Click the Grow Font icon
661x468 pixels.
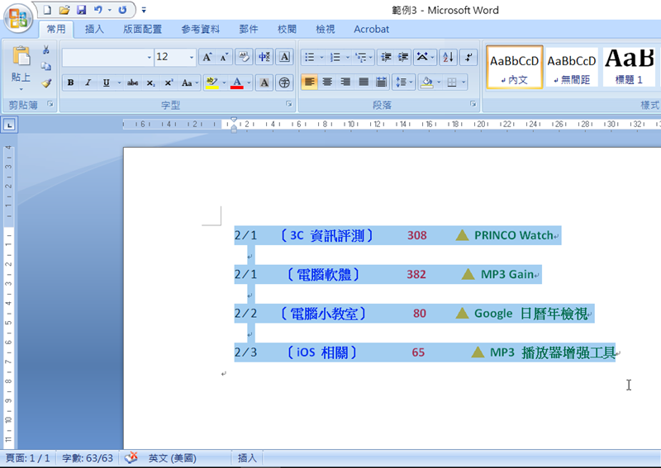(207, 57)
